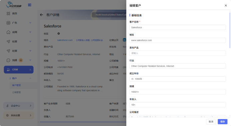Open the 公海管理 menu item
The height and width of the screenshot is (126, 231).
click(16, 92)
